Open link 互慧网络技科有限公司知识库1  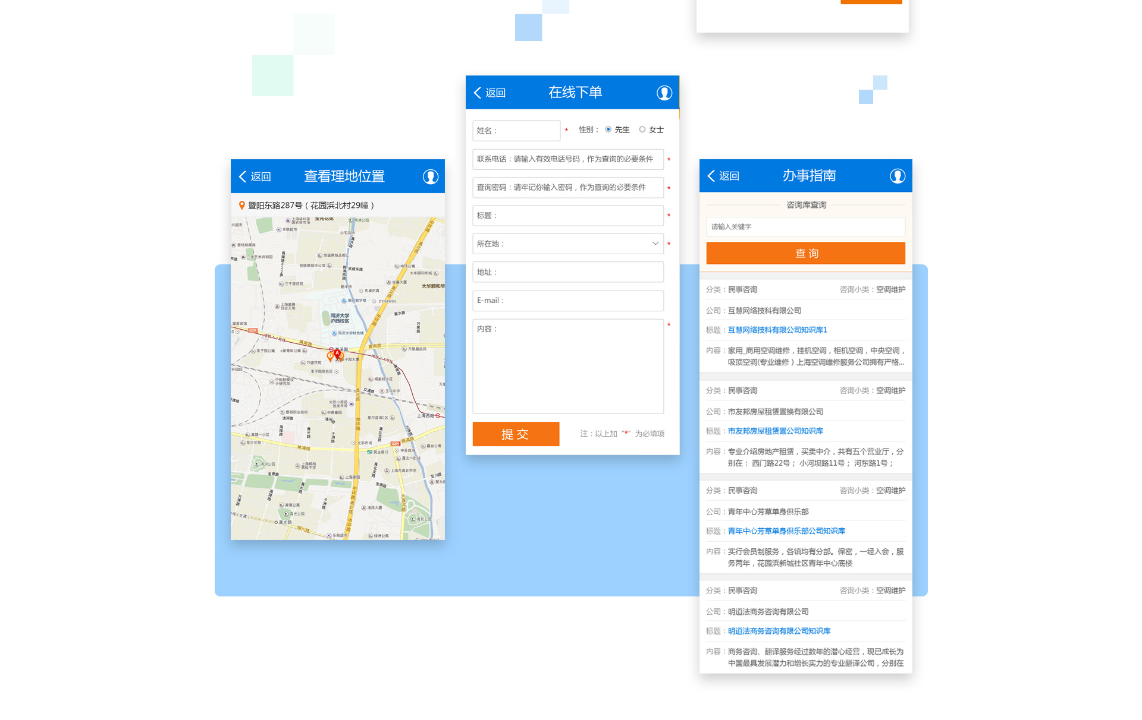point(777,330)
